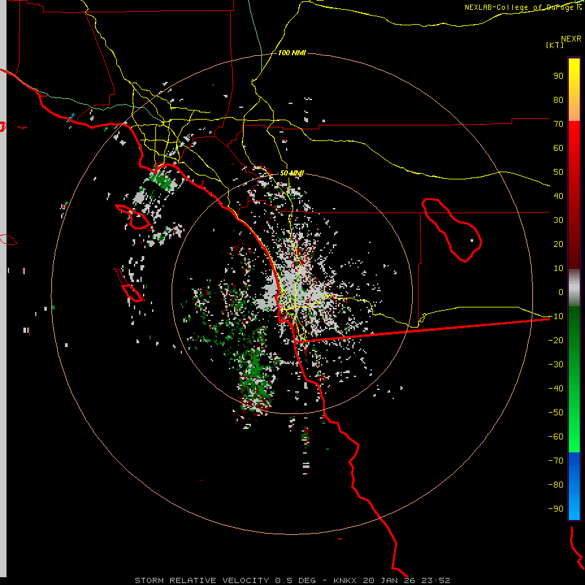Select the -40 scale value
Screen dimensions: 585x585
[x=556, y=389]
